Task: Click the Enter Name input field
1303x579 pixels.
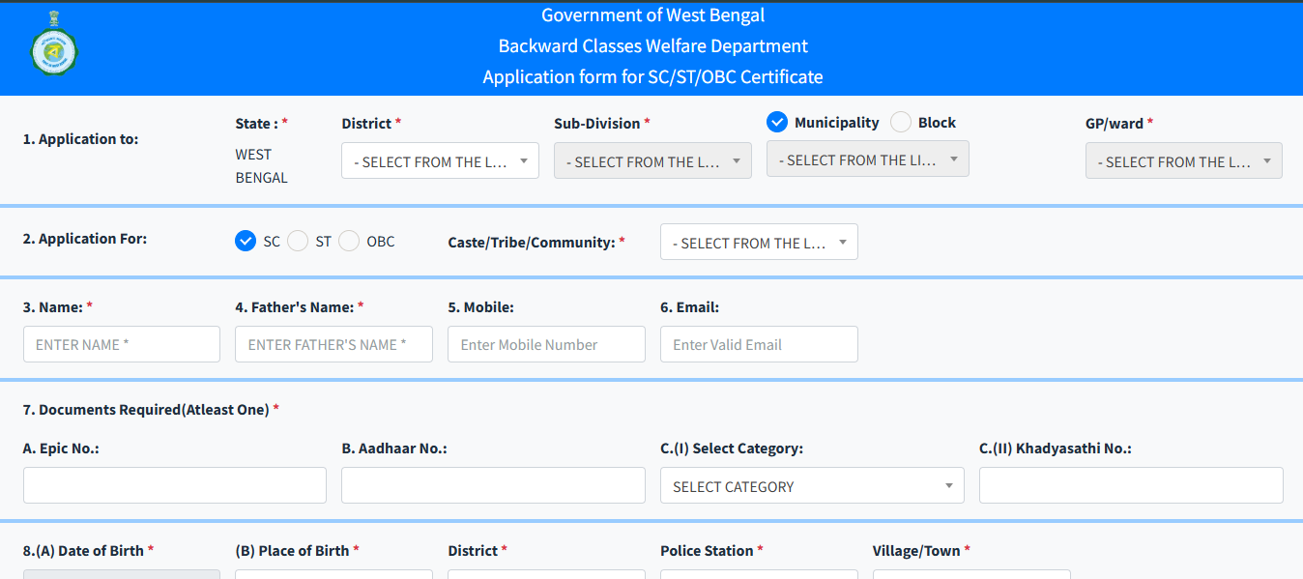Action: tap(121, 343)
